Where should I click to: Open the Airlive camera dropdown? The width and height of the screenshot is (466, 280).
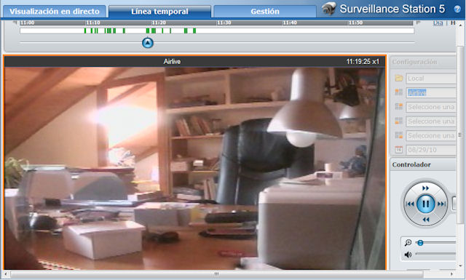(x=431, y=92)
